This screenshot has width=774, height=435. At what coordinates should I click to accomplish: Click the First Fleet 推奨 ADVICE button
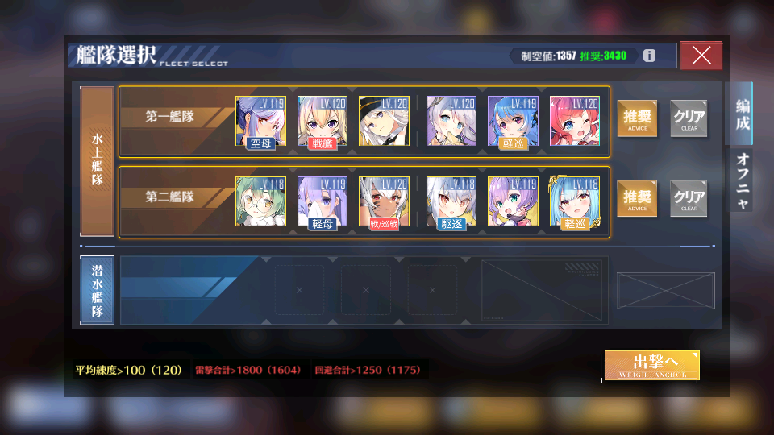click(637, 118)
